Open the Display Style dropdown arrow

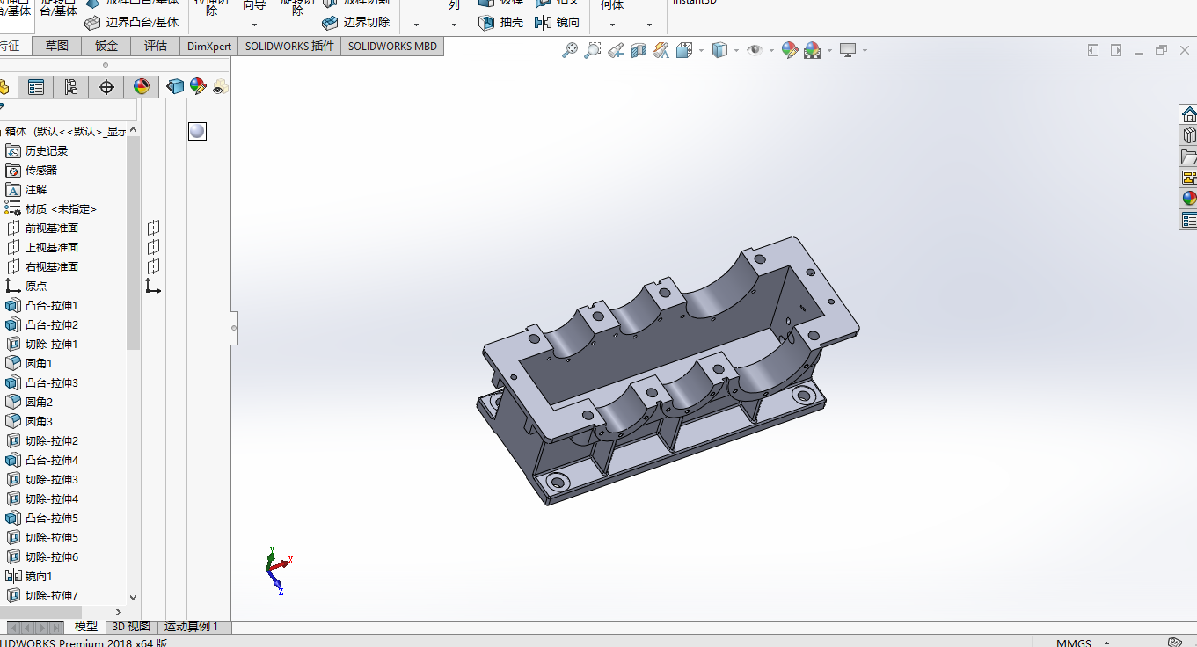point(736,51)
